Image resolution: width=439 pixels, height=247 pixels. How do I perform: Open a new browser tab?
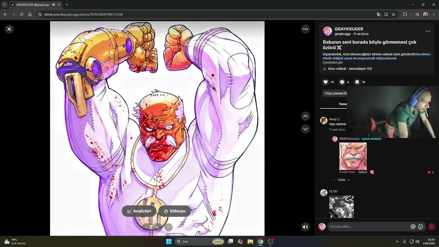point(67,5)
